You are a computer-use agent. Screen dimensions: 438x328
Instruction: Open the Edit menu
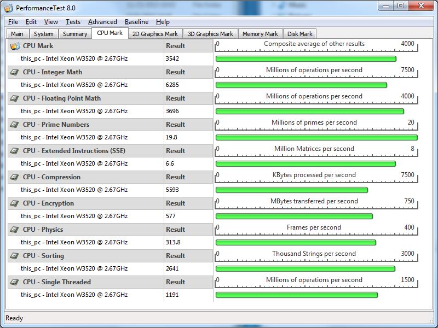(x=31, y=22)
